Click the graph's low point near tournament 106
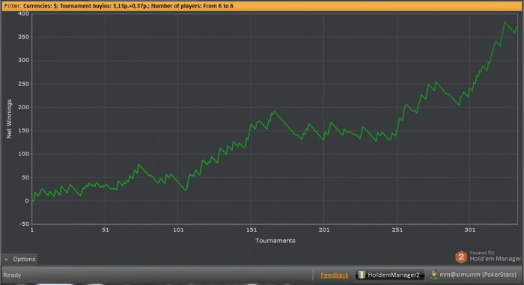 [186, 190]
